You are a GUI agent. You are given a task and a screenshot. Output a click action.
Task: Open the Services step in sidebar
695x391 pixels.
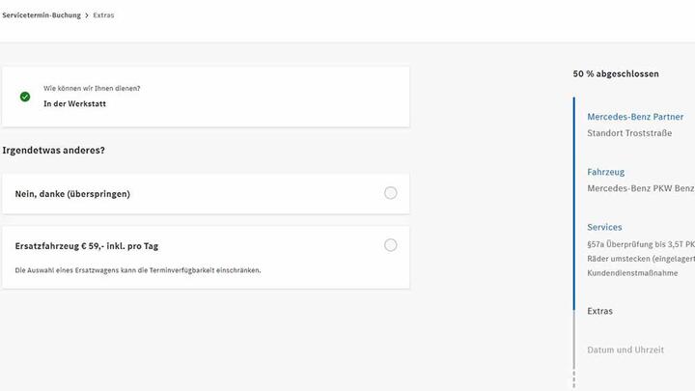coord(604,227)
